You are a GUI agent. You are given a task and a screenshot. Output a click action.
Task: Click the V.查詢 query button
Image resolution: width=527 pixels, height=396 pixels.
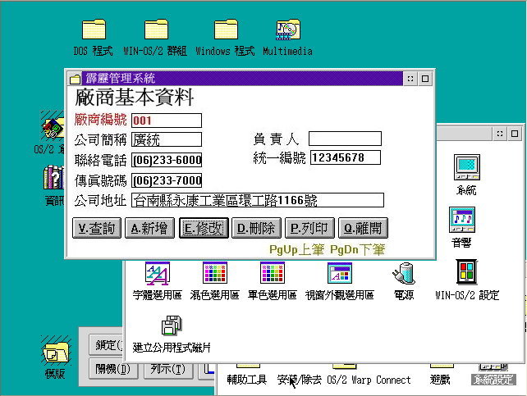pyautogui.click(x=97, y=228)
